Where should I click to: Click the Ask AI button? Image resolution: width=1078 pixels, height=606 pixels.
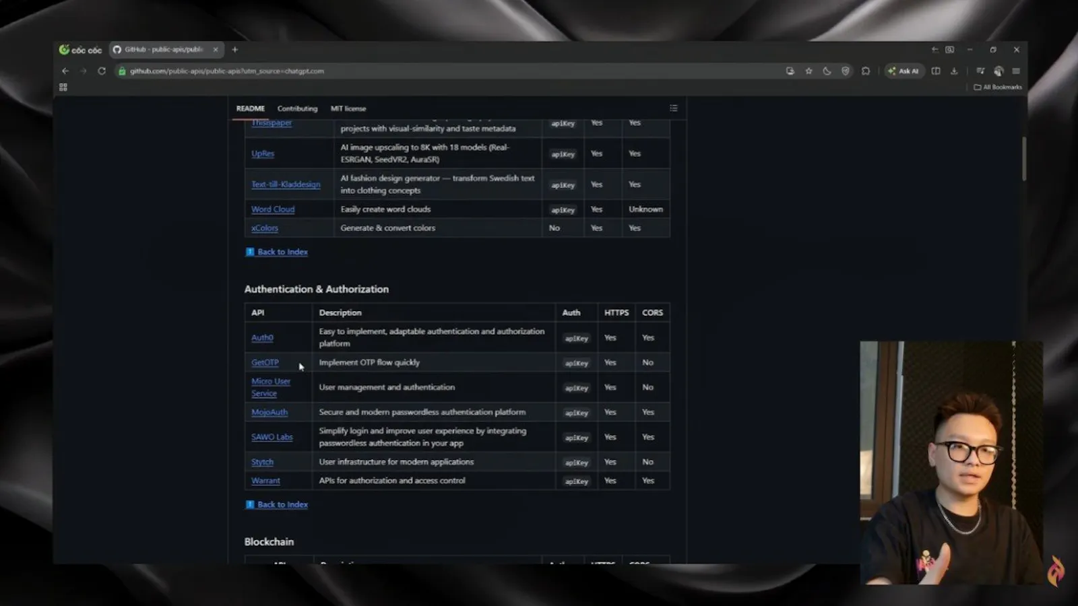903,71
